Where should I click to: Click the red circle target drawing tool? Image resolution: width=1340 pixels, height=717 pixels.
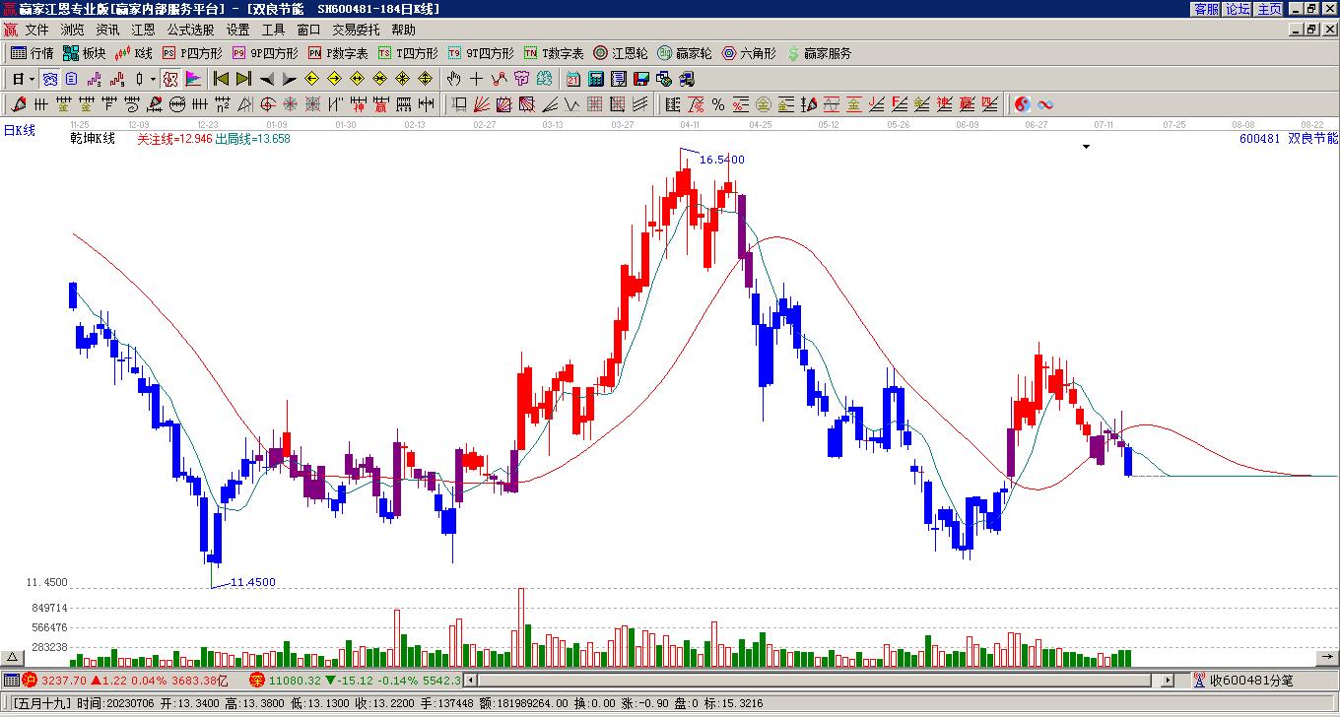click(266, 104)
